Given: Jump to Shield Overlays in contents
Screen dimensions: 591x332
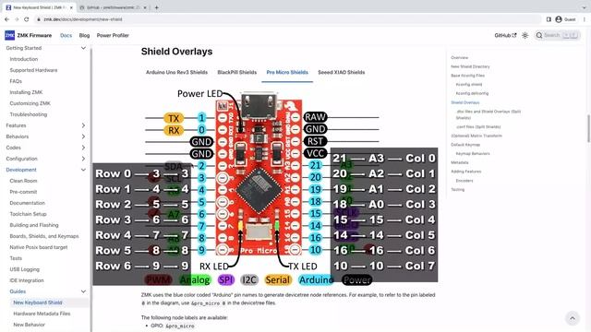Looking at the screenshot, I should coord(465,102).
